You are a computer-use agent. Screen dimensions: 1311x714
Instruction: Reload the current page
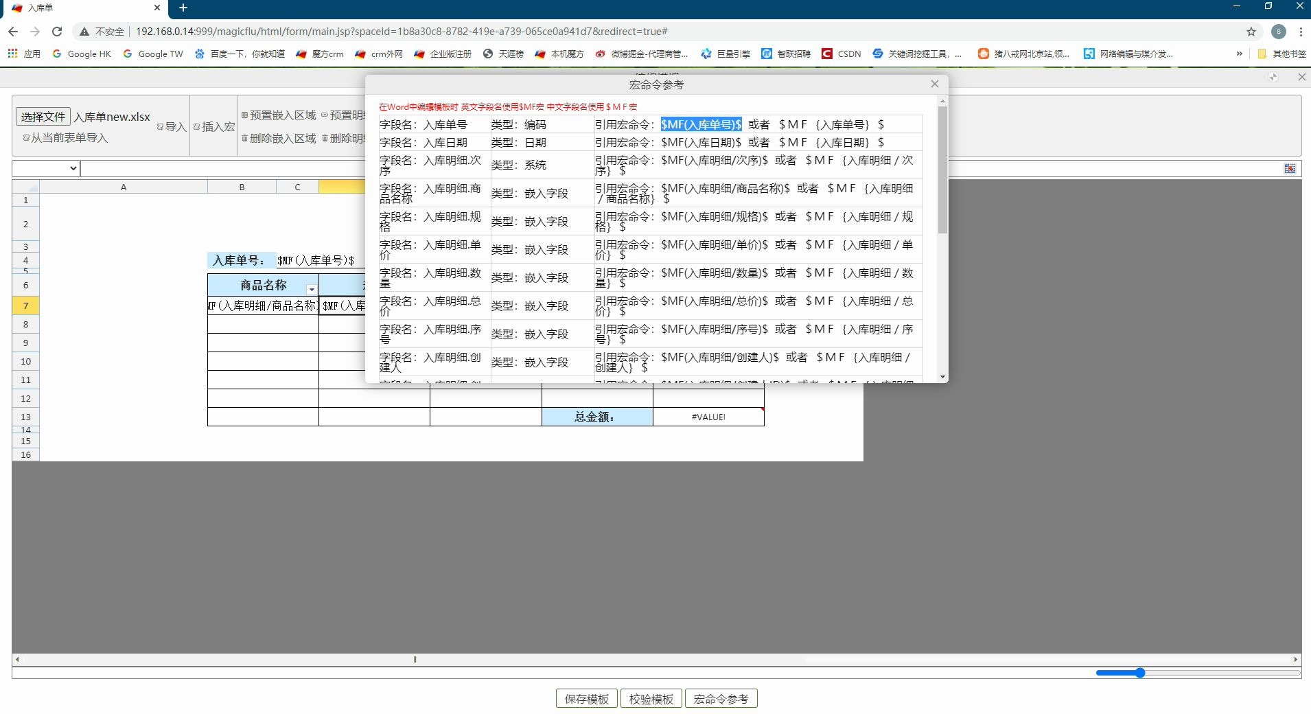click(x=57, y=32)
